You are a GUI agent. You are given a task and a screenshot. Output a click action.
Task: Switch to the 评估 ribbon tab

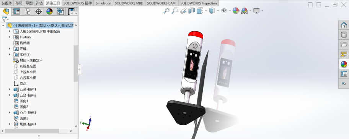(39, 3)
